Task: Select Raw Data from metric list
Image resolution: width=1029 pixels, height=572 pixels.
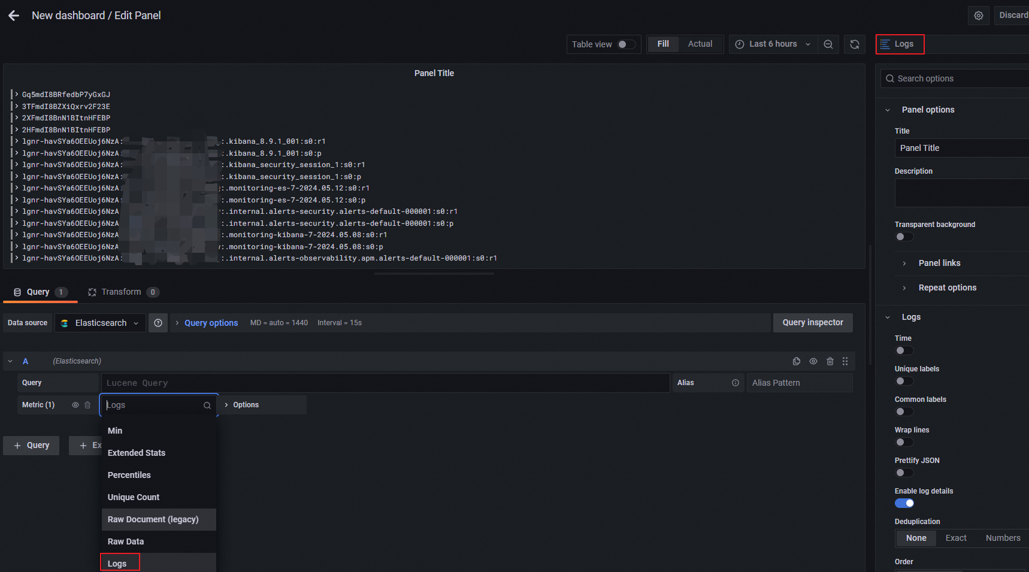Action: (126, 541)
